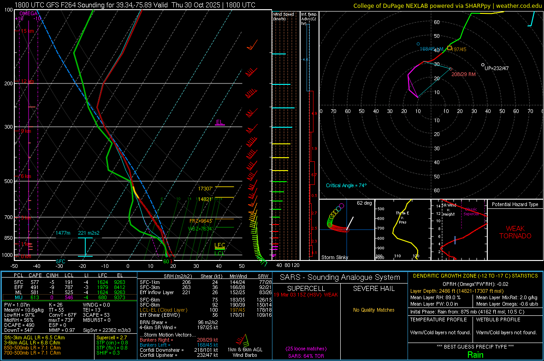Screen dimensions: 544x361
Task: Click the 1477m effective inflow label
Action: 63,233
